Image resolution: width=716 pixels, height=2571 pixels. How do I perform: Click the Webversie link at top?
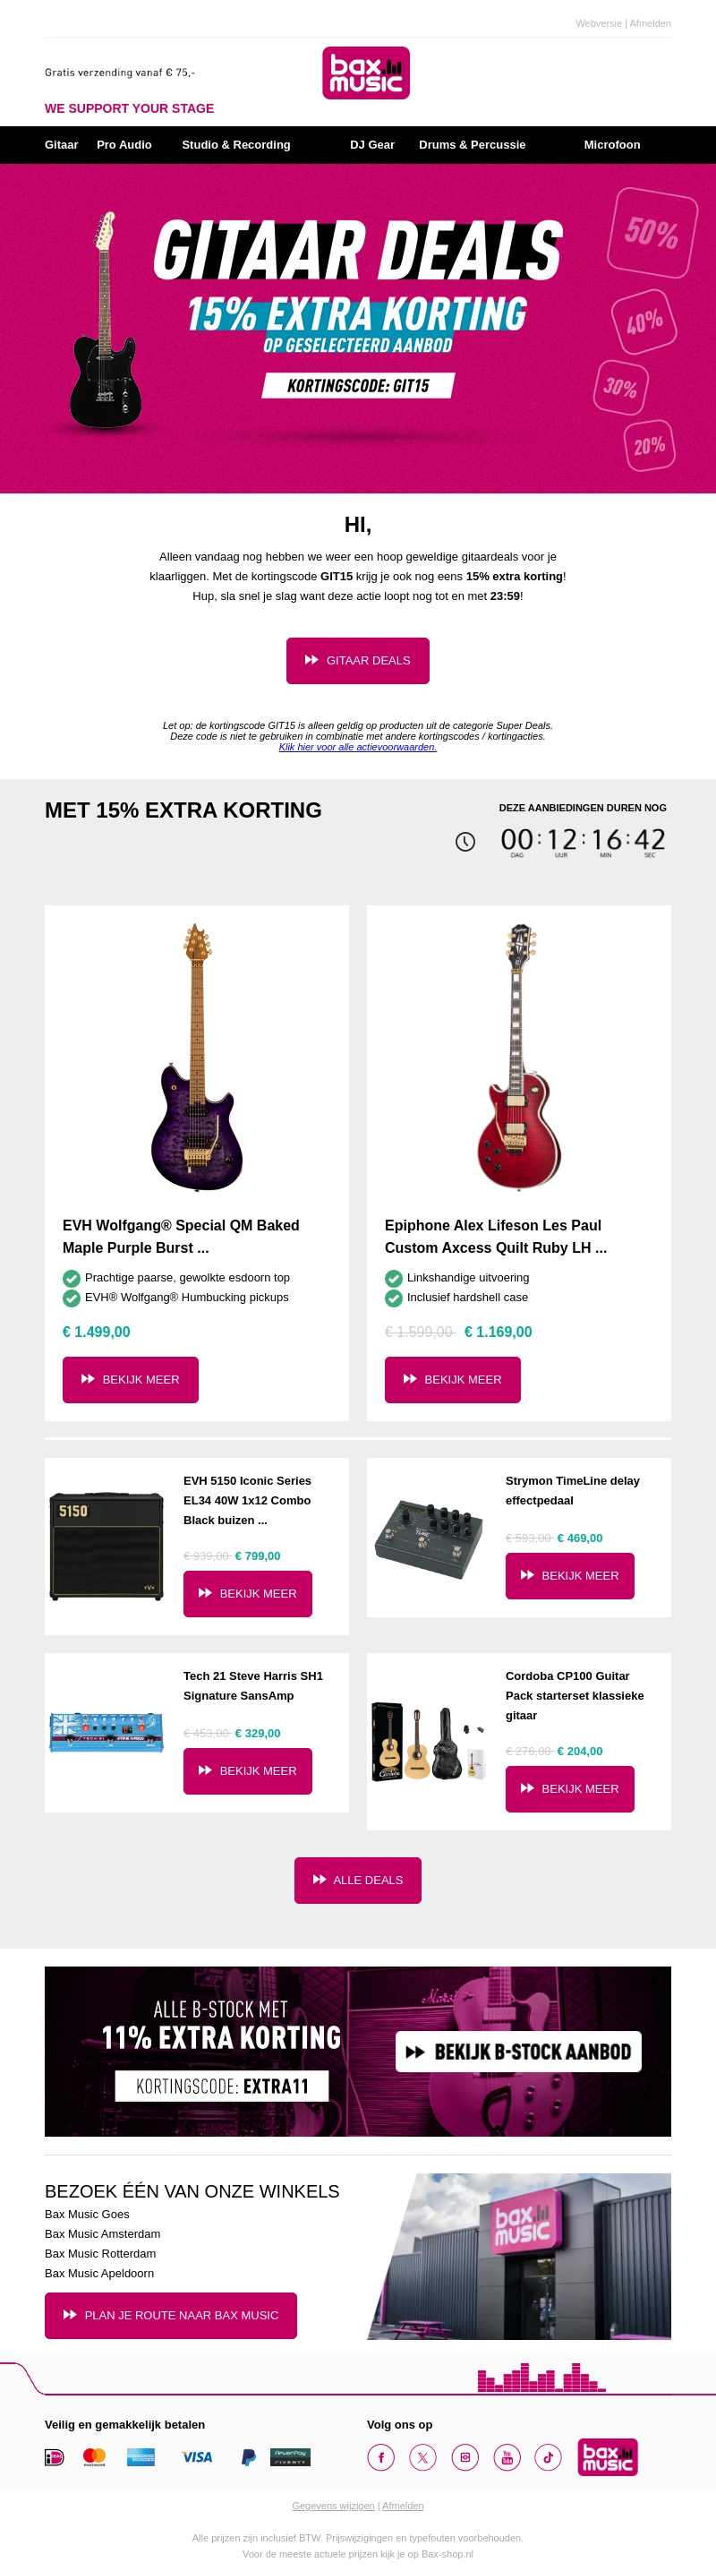pyautogui.click(x=597, y=23)
